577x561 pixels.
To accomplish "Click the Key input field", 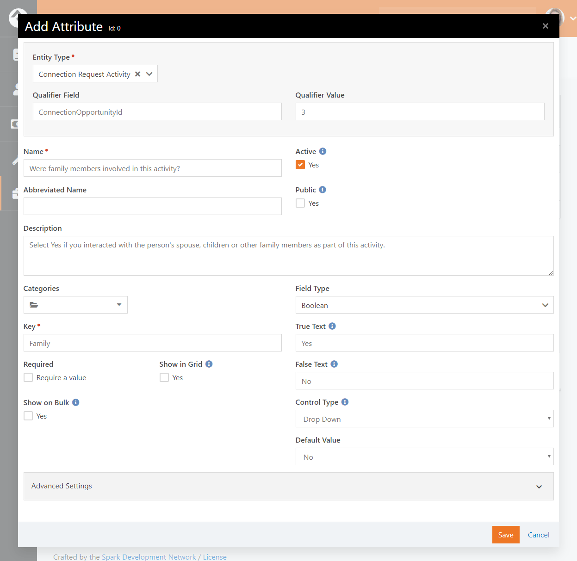I will (x=153, y=343).
